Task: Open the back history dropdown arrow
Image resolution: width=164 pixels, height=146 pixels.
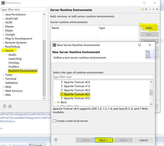Action: [146, 9]
